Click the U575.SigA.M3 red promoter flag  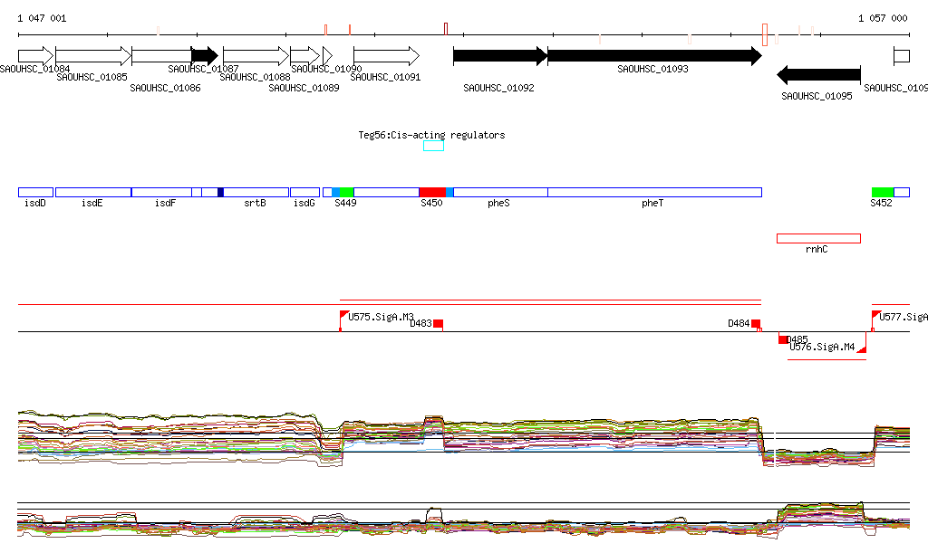click(343, 315)
